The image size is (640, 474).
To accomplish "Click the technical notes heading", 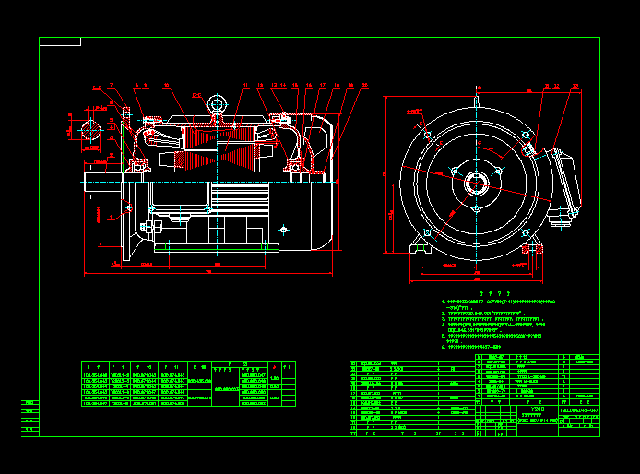I will (495, 293).
